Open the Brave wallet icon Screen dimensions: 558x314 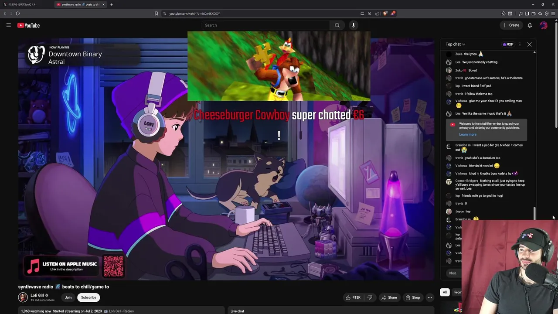(x=533, y=14)
